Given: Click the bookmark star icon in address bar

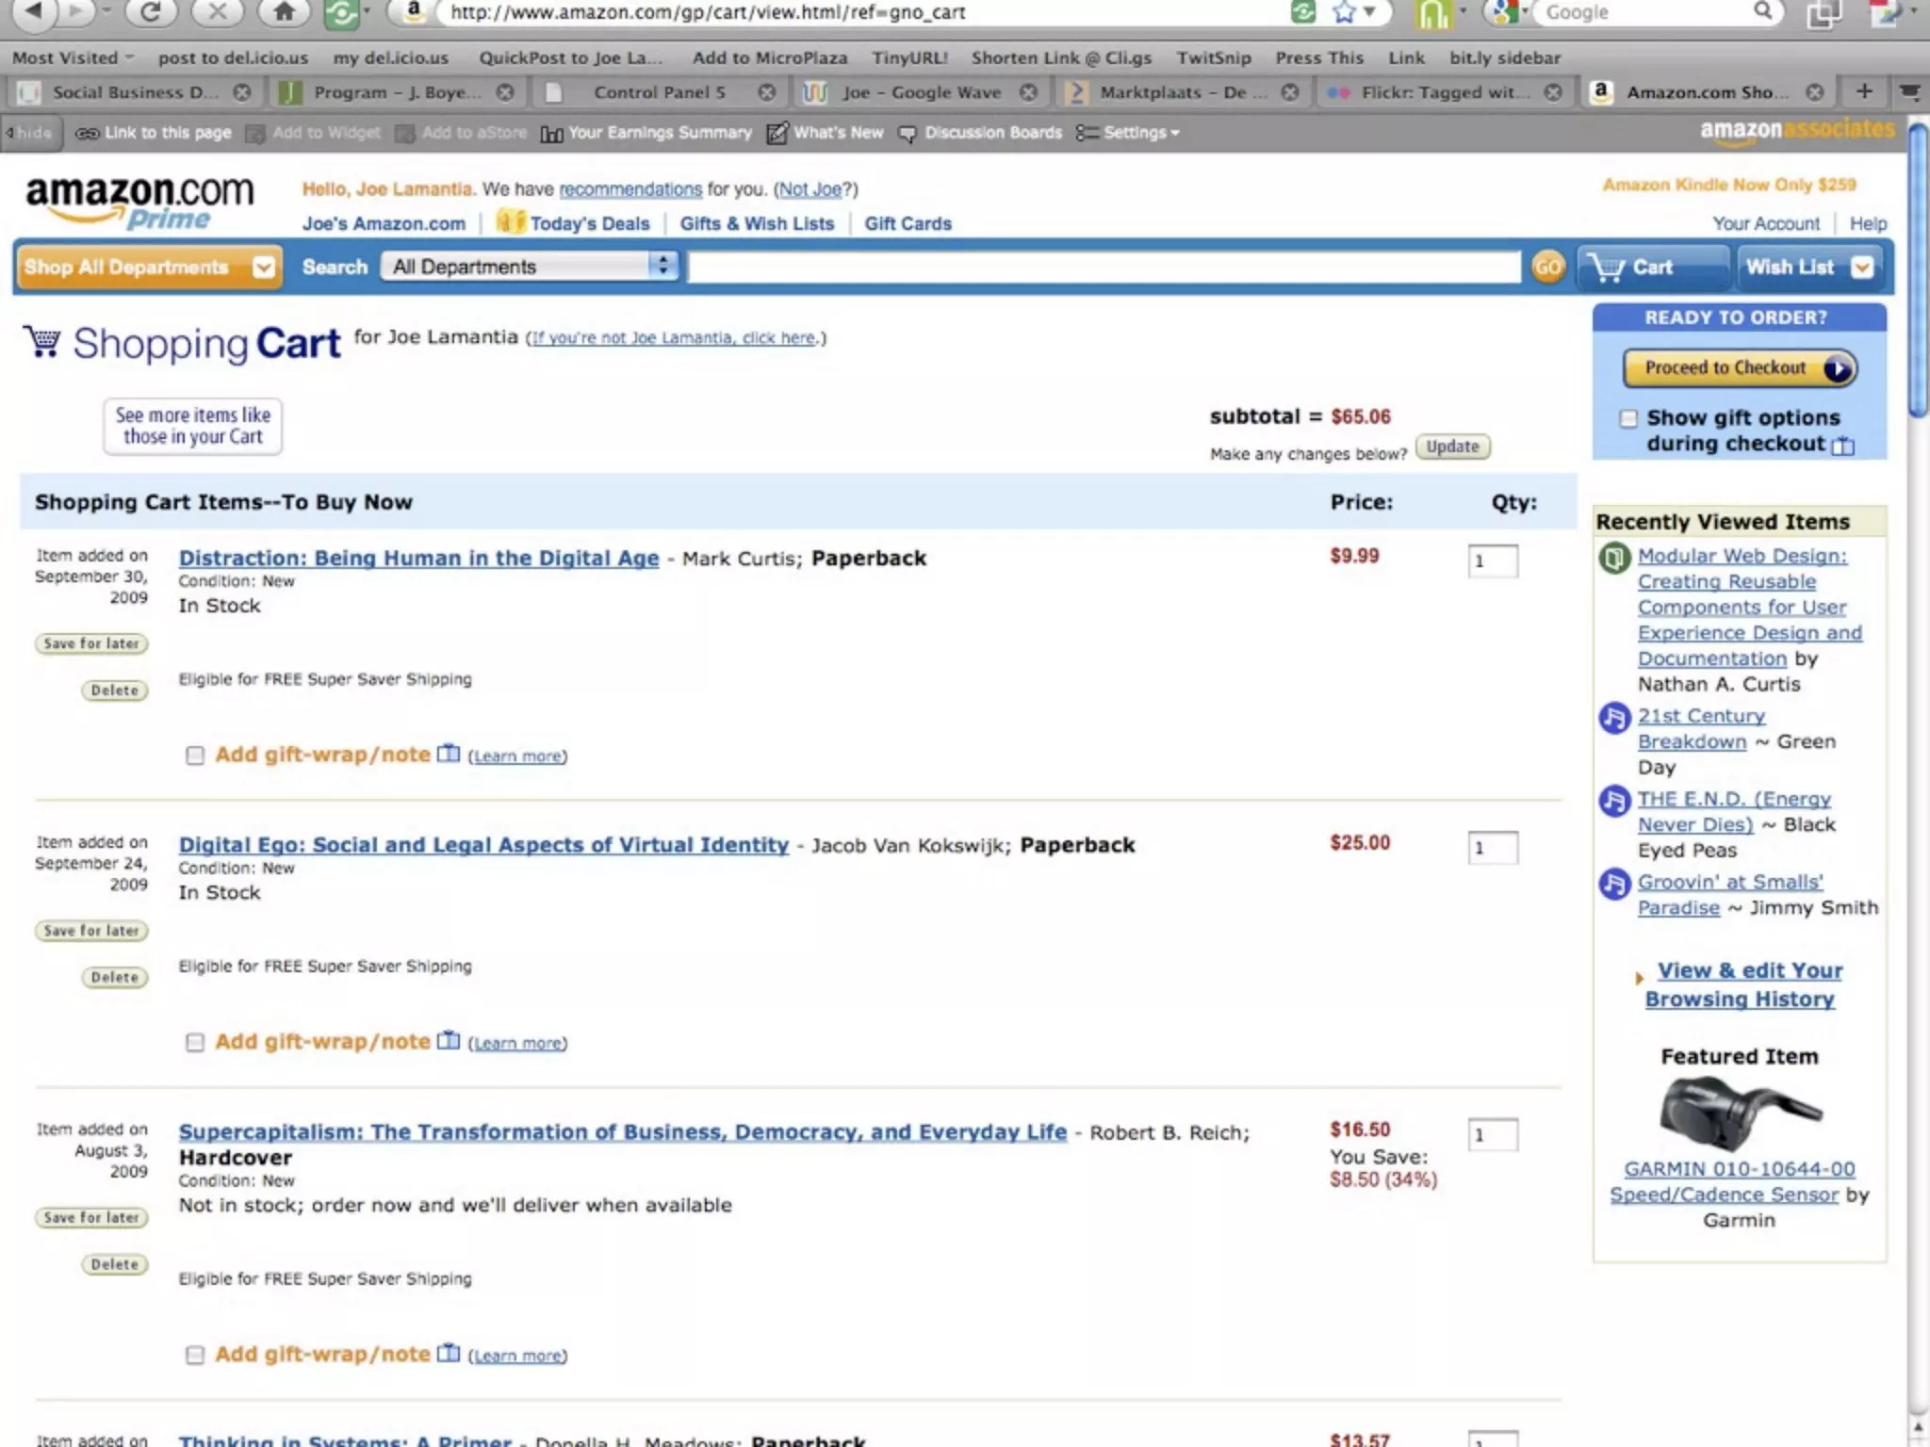Looking at the screenshot, I should (1344, 12).
